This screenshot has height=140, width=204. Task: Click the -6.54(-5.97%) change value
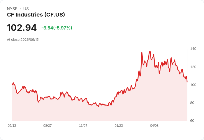[x=57, y=28]
